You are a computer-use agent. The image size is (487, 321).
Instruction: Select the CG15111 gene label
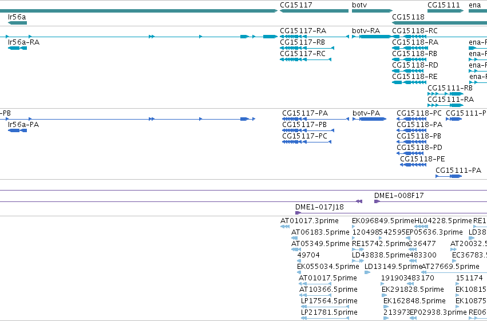pyautogui.click(x=444, y=5)
